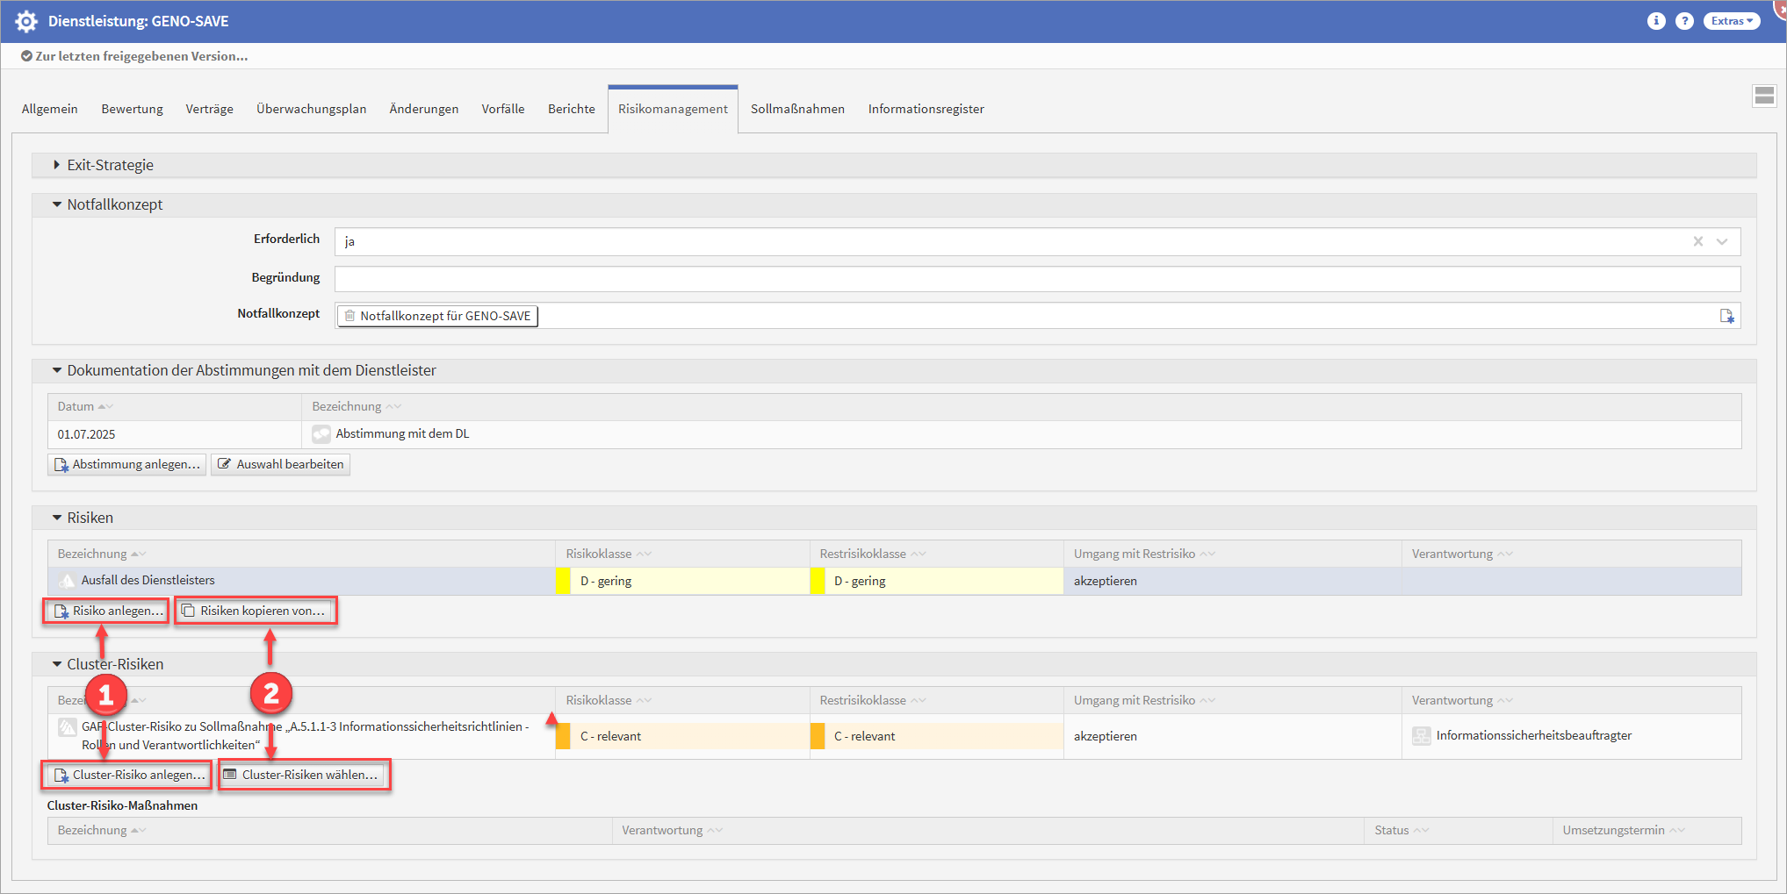Collapse the Notfallkonzept section
Viewport: 1787px width, 894px height.
(57, 204)
